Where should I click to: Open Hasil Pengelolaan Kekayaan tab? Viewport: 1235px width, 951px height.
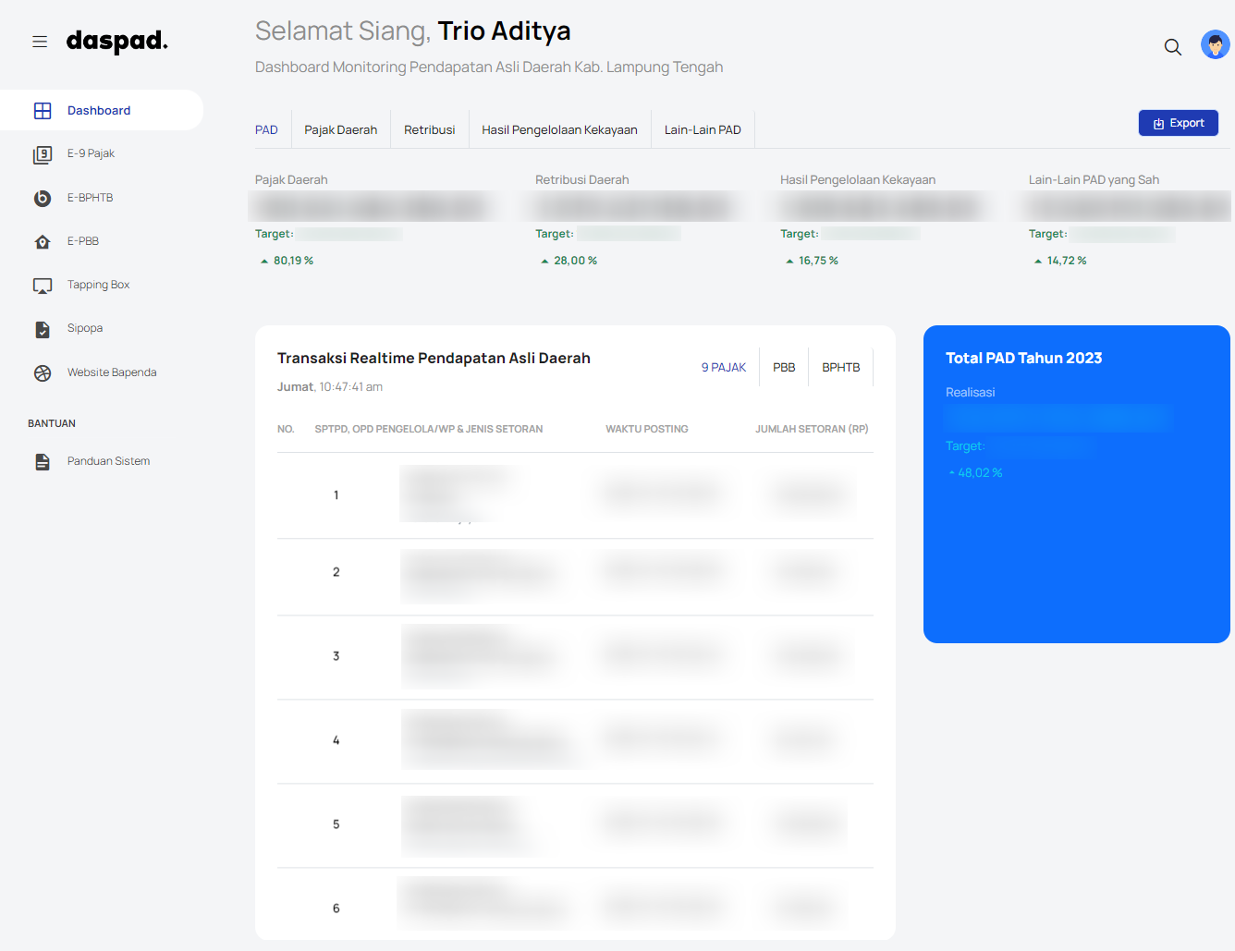[x=559, y=130]
